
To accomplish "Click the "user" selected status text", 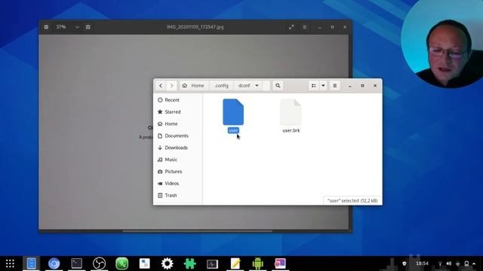I will tap(352, 201).
